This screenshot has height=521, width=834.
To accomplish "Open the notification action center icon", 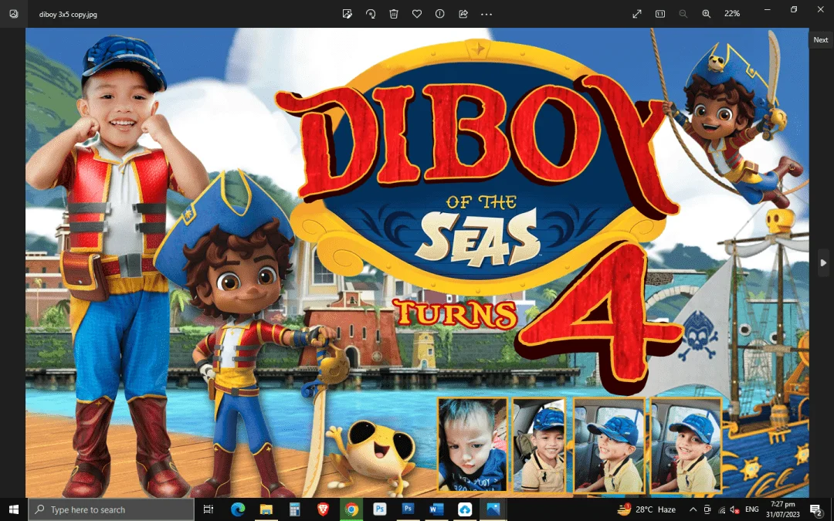I will pyautogui.click(x=816, y=509).
